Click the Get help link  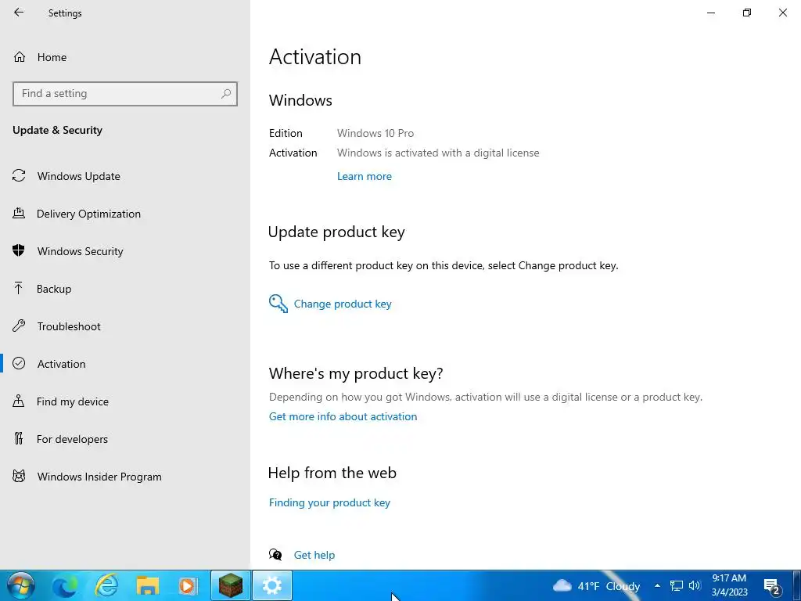point(314,555)
